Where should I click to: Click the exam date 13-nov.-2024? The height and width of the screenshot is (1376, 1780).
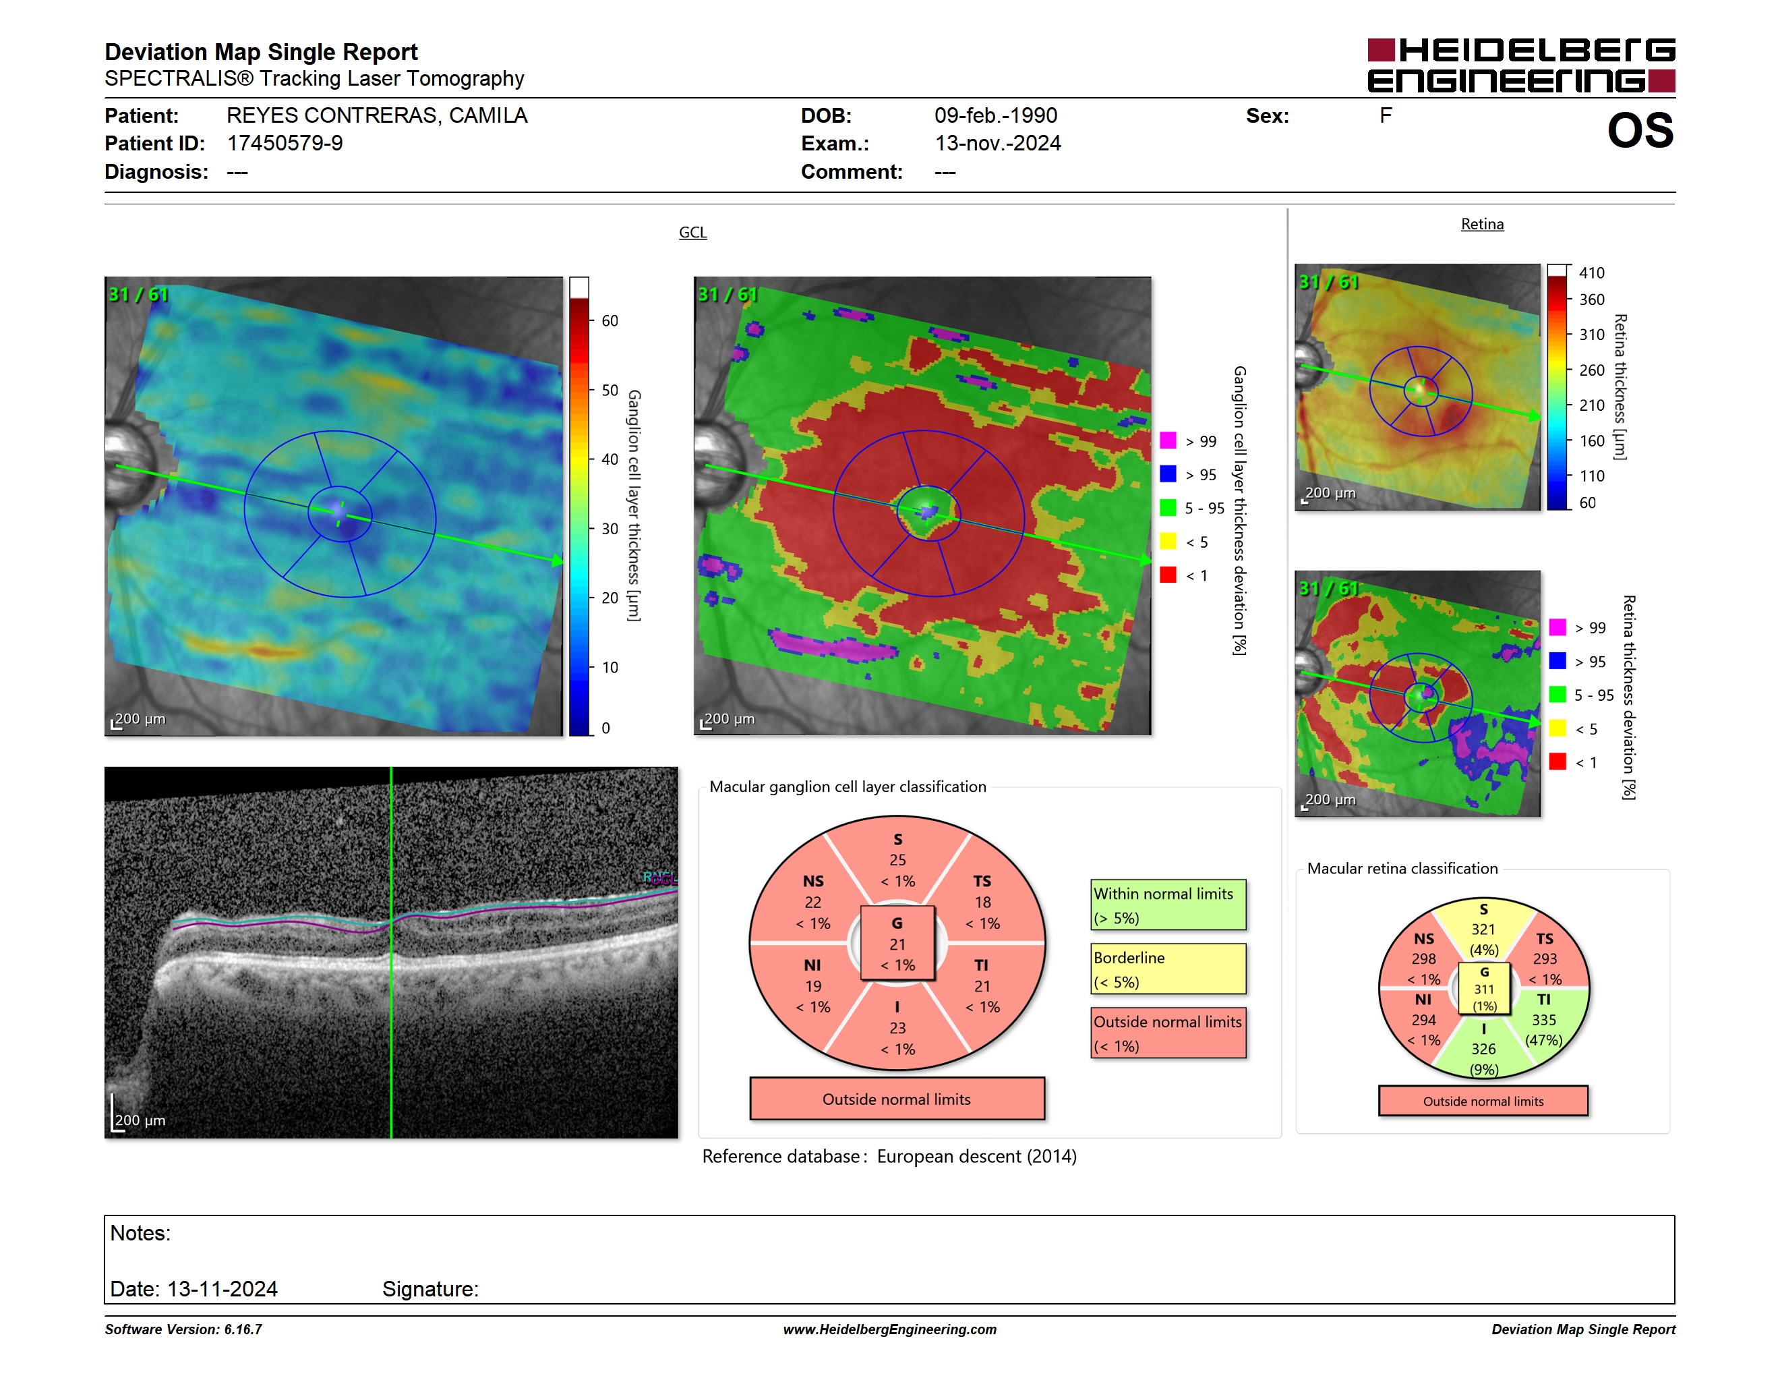pos(998,144)
